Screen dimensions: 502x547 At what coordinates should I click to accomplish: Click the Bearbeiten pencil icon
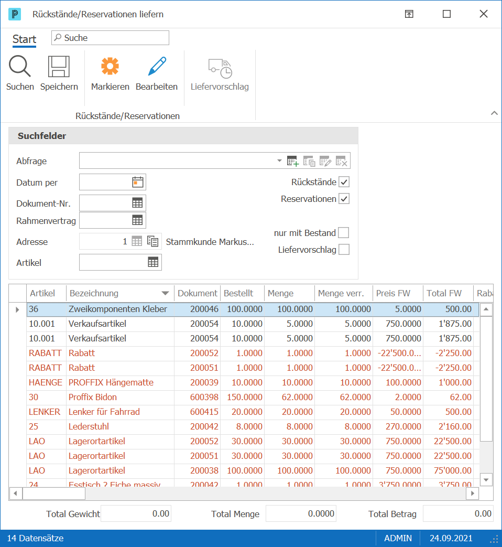tap(157, 66)
